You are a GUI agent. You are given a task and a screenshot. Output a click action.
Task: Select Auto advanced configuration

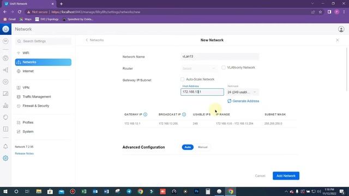[x=188, y=147]
